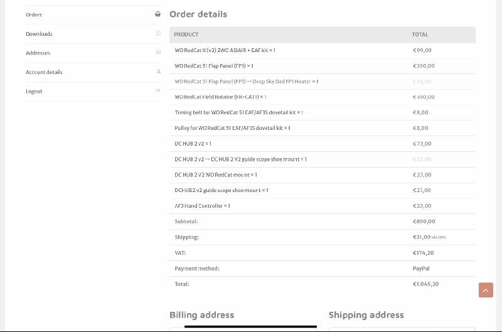Open WO RedCat Field Rotator product link
The image size is (502, 332).
pyautogui.click(x=217, y=97)
